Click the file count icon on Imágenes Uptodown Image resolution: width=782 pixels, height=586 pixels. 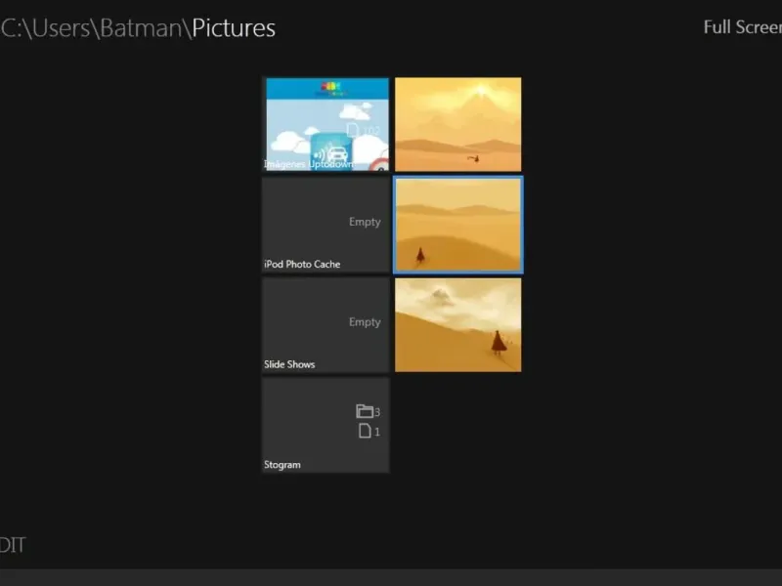[x=354, y=130]
